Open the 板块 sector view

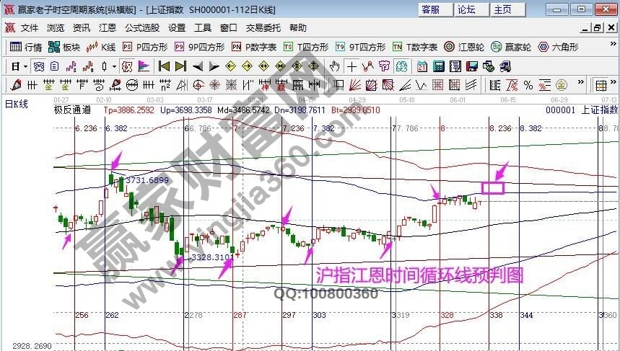pos(64,47)
